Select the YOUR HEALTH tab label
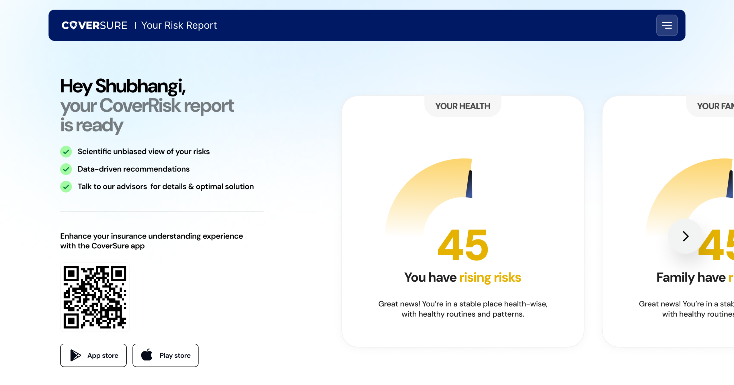Screen dimensions: 734x385 pos(462,106)
